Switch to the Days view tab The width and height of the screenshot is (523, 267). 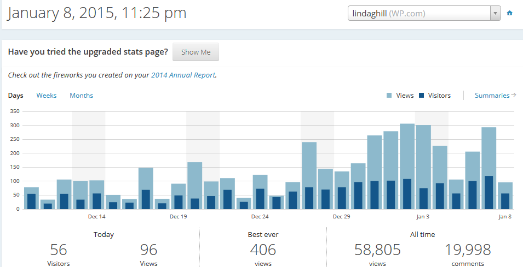pos(16,96)
